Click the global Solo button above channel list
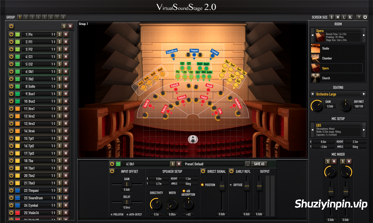 [64, 26]
